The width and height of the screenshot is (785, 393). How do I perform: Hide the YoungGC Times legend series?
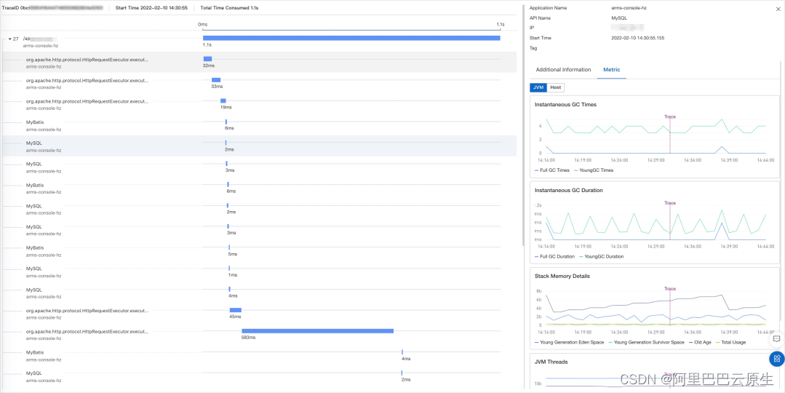pos(594,170)
